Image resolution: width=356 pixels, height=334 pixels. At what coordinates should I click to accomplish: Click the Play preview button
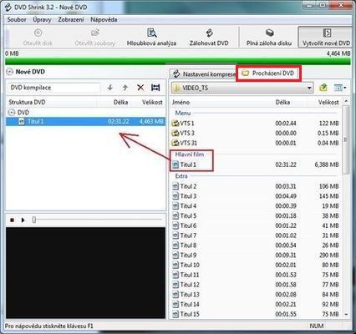(x=23, y=220)
